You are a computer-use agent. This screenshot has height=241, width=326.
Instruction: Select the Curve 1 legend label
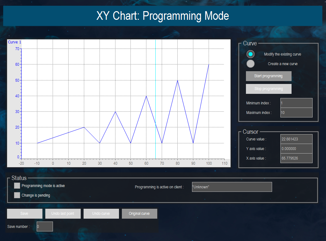(14, 42)
